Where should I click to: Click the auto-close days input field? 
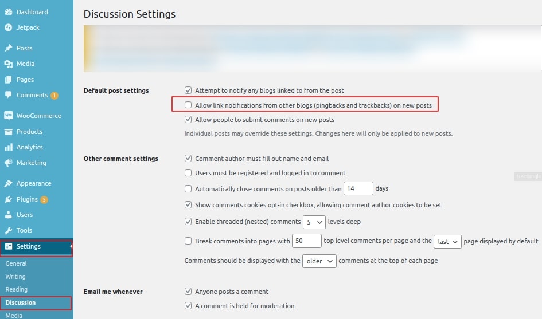(358, 188)
